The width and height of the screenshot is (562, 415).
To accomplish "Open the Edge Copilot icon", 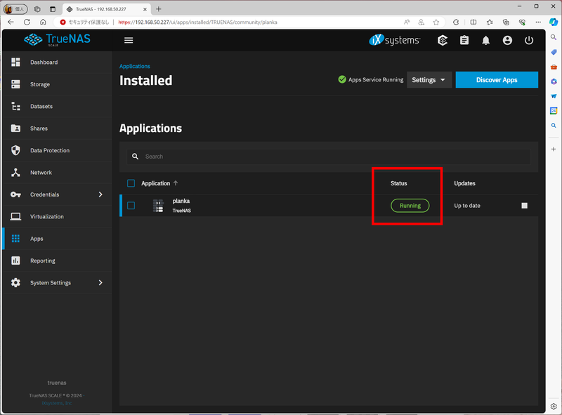I will pyautogui.click(x=554, y=22).
